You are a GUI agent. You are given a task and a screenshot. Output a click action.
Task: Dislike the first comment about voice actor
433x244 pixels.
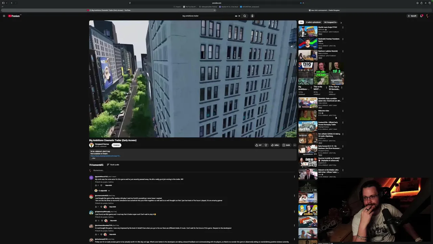[101, 185]
